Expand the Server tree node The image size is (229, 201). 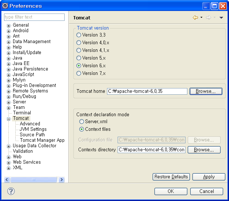[x=9, y=102]
